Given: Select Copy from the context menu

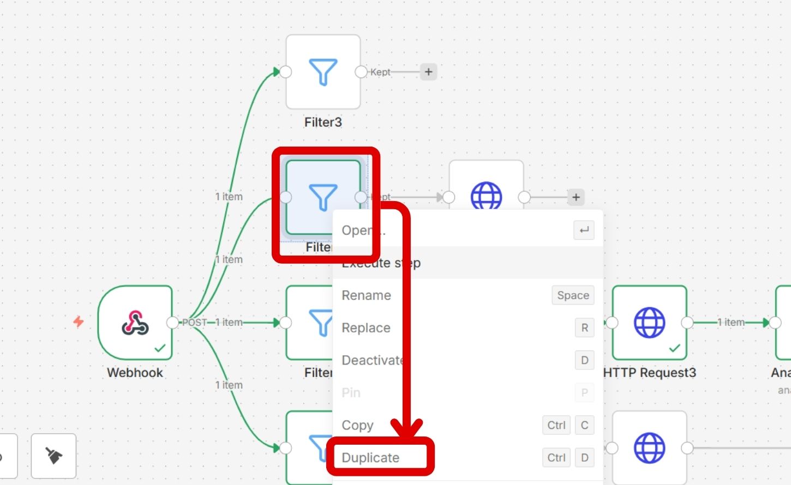Looking at the screenshot, I should click(357, 425).
